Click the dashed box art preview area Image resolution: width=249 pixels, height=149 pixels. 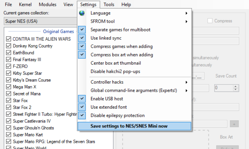click(x=165, y=139)
